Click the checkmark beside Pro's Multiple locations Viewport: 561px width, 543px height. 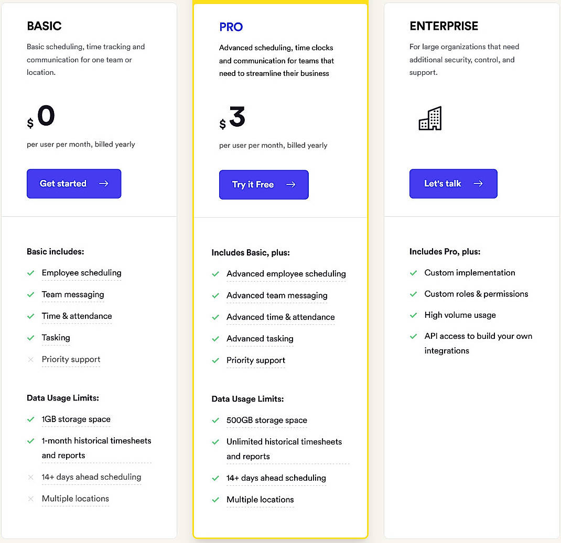(x=215, y=500)
